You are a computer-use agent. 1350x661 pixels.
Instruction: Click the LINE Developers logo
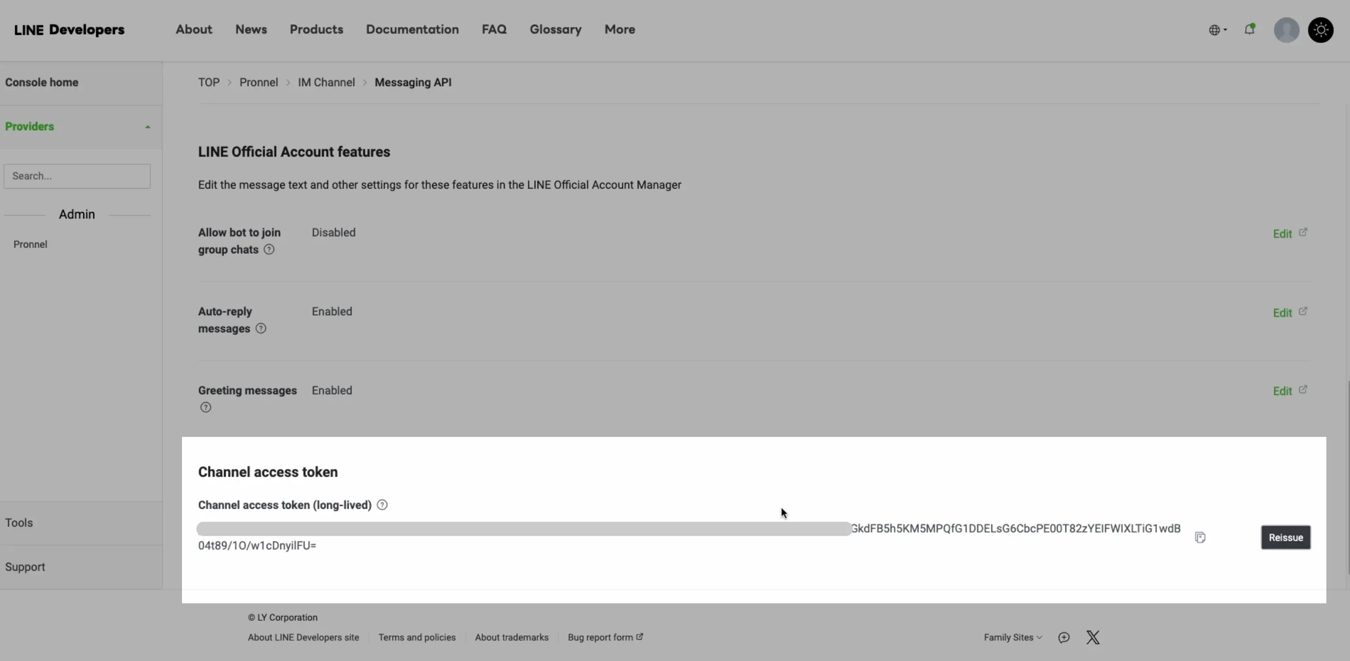69,30
